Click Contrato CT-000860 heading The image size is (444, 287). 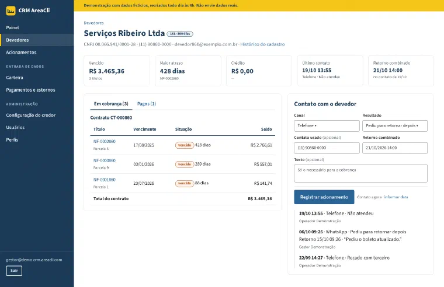point(111,118)
